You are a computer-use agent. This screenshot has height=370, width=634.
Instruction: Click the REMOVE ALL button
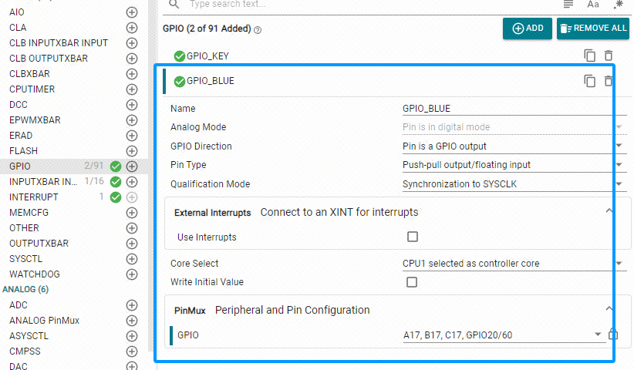[x=593, y=29]
